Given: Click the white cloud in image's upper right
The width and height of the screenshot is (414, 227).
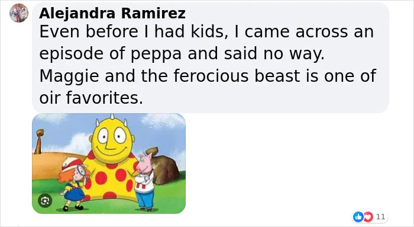Looking at the screenshot, I should click(x=163, y=121).
